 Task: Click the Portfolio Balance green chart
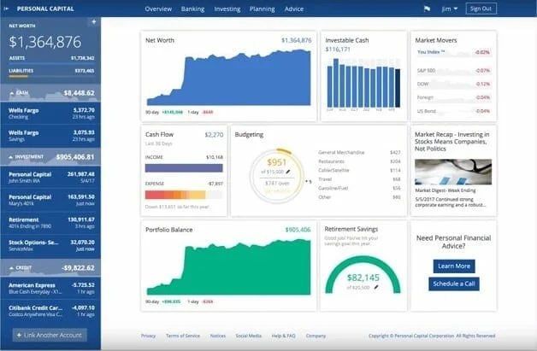[x=229, y=270]
